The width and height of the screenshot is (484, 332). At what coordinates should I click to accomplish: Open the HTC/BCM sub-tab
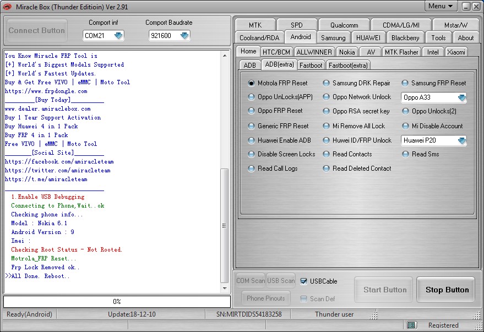click(276, 52)
